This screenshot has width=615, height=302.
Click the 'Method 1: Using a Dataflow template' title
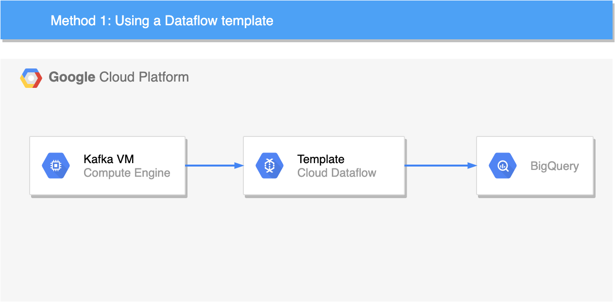(162, 21)
